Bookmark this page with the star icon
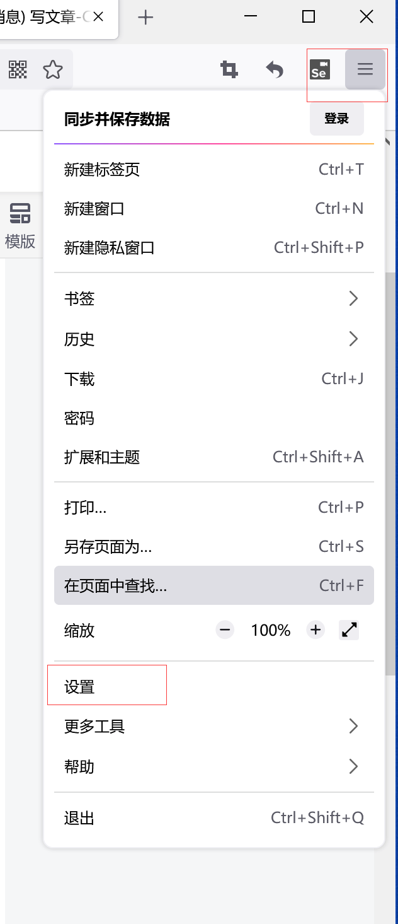 coord(53,69)
